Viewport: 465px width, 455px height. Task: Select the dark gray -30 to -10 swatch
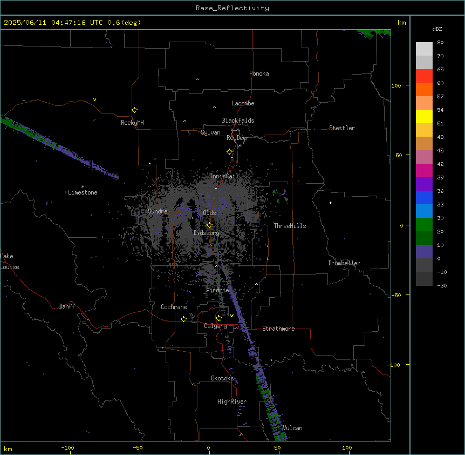pos(424,279)
